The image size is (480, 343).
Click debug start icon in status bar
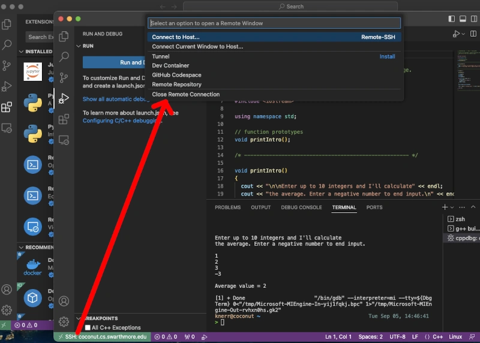(x=205, y=337)
